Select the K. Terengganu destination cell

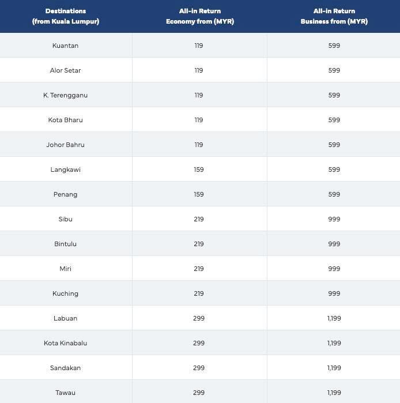tap(65, 95)
